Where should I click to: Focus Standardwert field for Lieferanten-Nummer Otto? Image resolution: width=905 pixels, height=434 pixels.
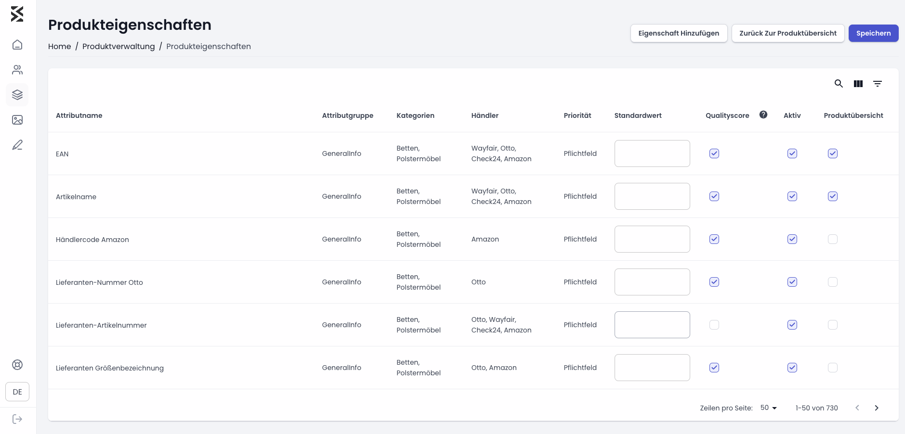(x=652, y=282)
